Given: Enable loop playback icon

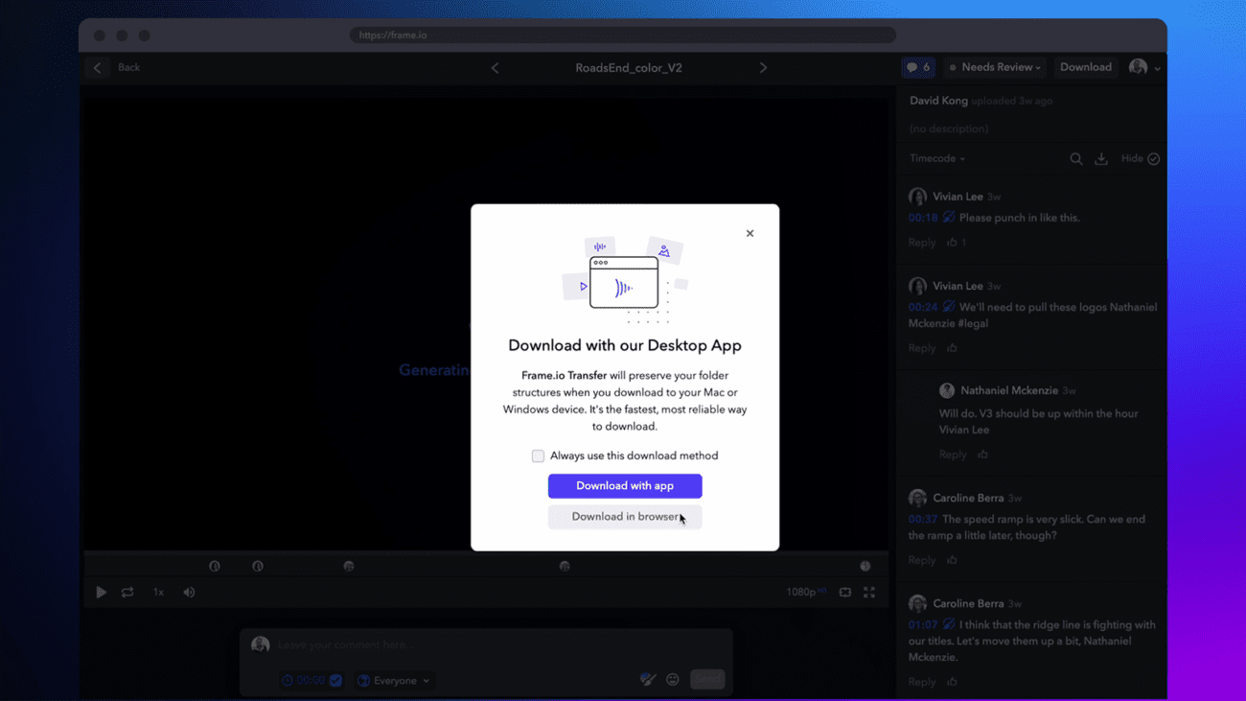Looking at the screenshot, I should coord(127,592).
